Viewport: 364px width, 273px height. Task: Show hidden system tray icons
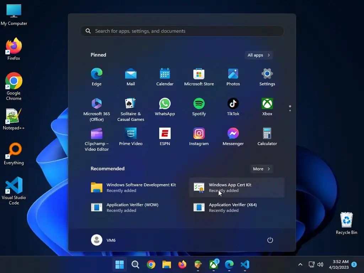(x=300, y=264)
